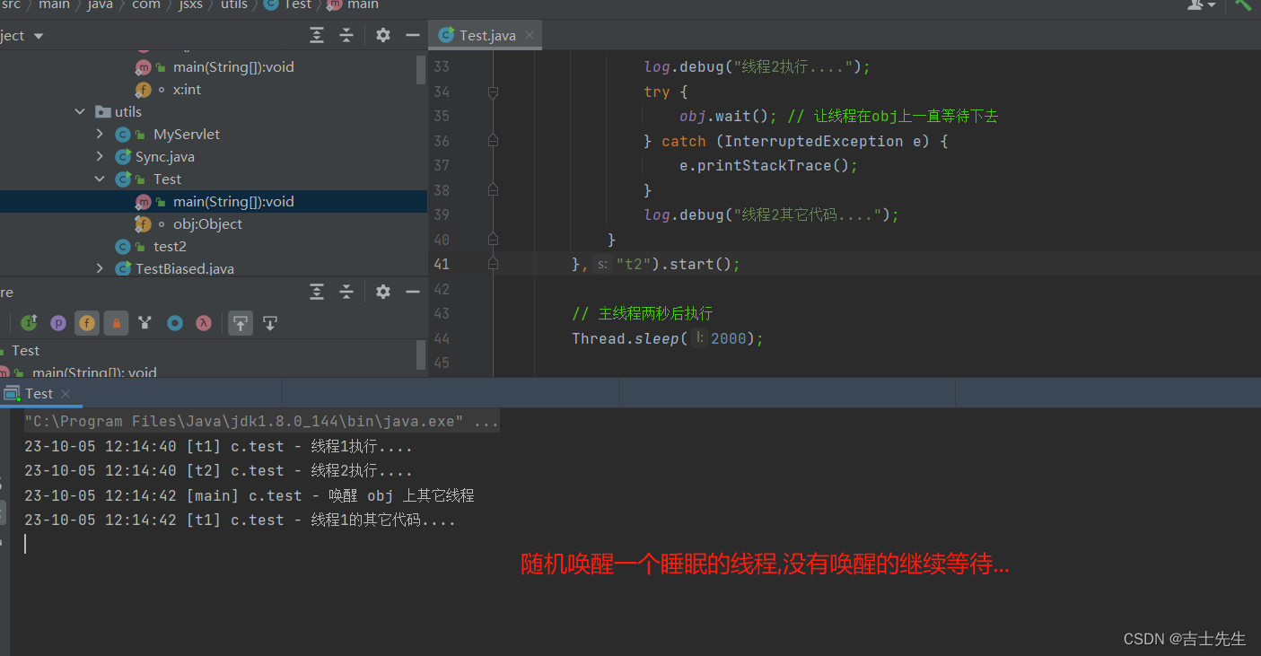Click console line '线程1的其它代码....'
Image resolution: width=1261 pixels, height=656 pixels.
click(x=383, y=520)
